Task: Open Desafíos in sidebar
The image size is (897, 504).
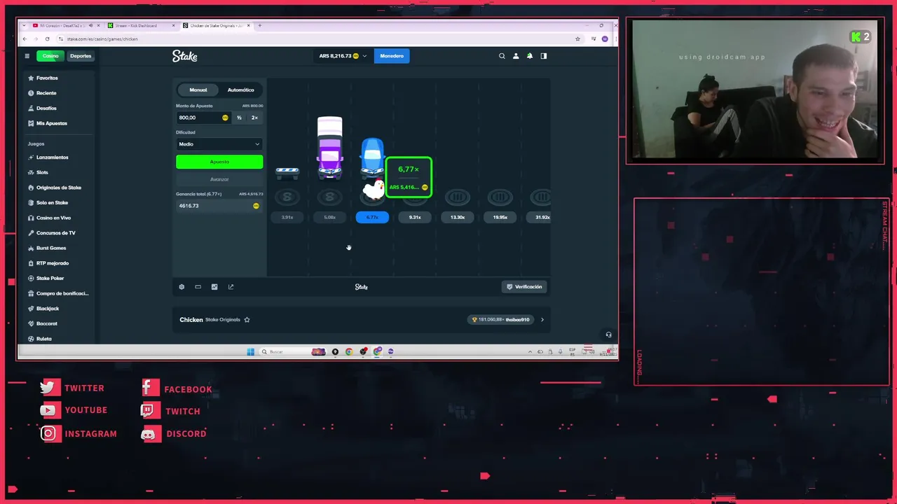Action: (x=46, y=108)
